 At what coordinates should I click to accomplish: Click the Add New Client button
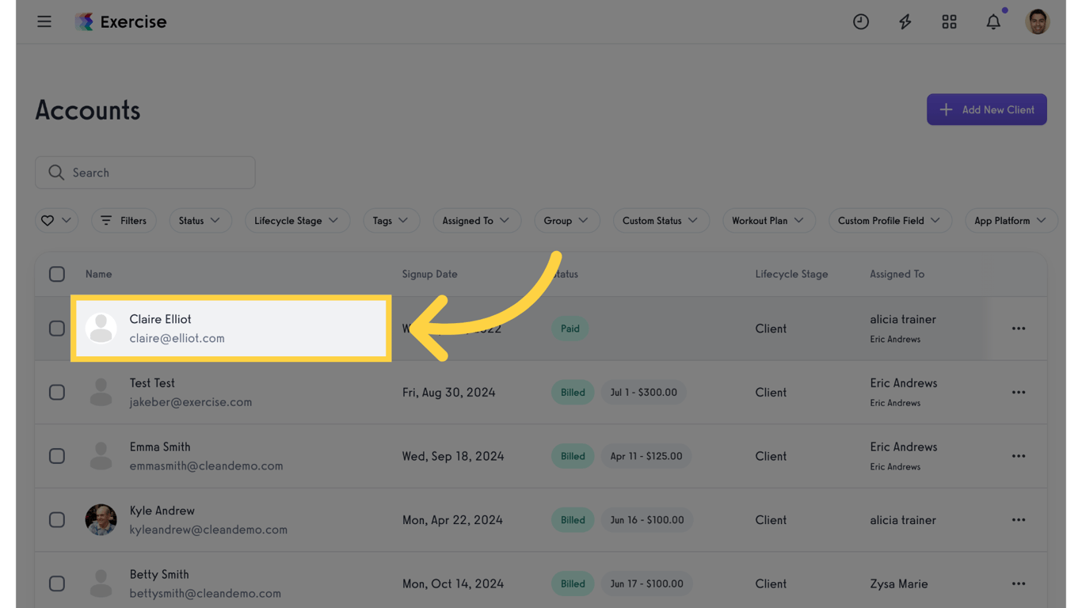point(986,109)
